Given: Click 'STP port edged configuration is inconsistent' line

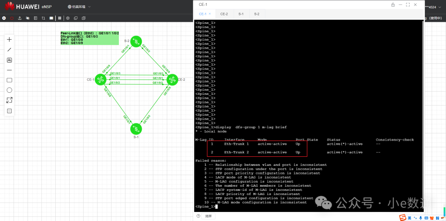Looking at the screenshot, I should pos(264,198).
